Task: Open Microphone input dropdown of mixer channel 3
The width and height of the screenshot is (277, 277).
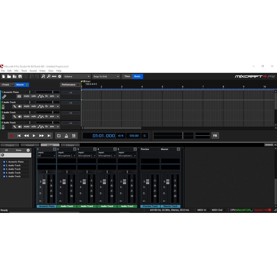Action: coord(87,156)
